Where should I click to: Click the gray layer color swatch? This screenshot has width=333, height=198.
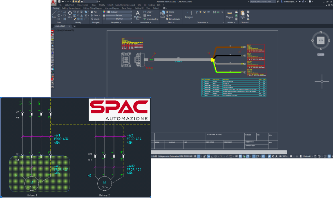109,12
